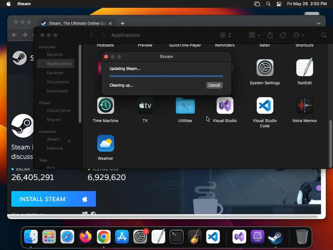Go forward in Finder window

coord(103,35)
